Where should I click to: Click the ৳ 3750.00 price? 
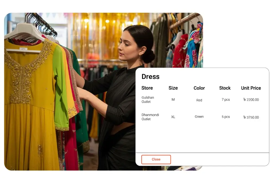point(251,117)
